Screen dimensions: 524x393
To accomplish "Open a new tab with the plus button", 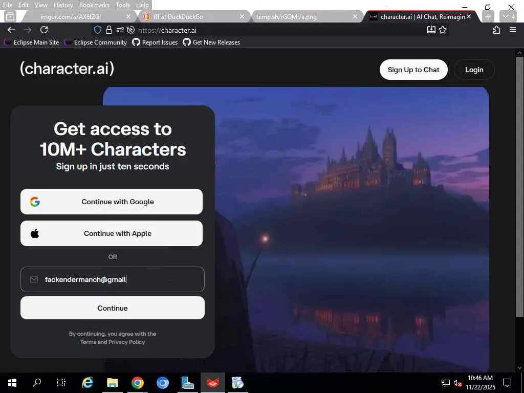I will pos(488,16).
